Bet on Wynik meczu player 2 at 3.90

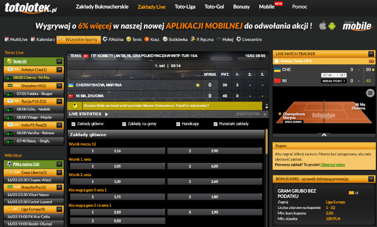(215, 151)
